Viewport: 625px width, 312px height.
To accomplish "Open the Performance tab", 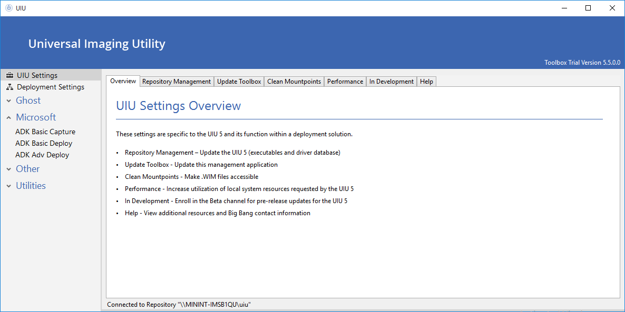I will point(345,81).
